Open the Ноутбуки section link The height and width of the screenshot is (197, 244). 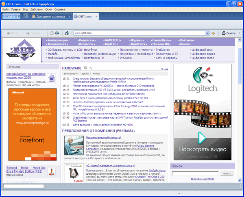click(90, 50)
